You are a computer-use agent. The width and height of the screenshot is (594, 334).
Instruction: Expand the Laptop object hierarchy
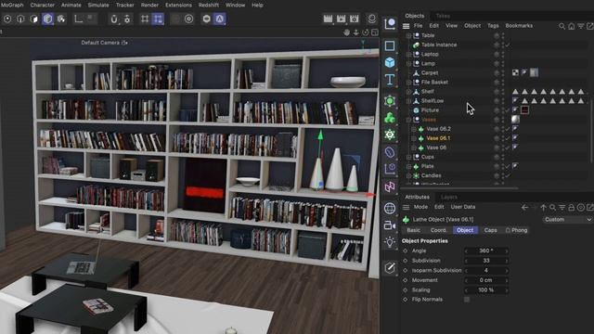pyautogui.click(x=408, y=54)
